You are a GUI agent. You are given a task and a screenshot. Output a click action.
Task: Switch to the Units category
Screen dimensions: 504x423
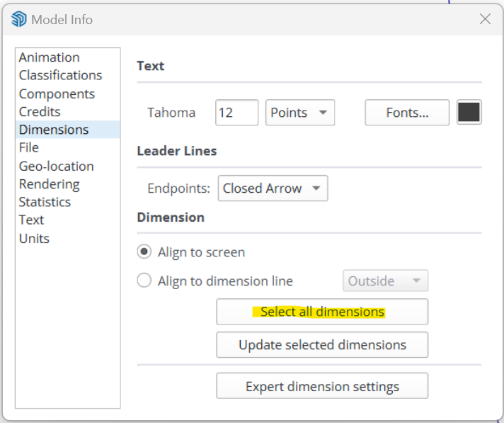34,238
